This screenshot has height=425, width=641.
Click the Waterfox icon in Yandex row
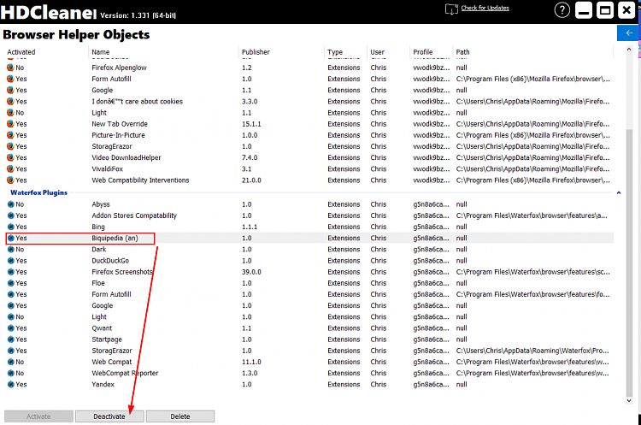(11, 384)
